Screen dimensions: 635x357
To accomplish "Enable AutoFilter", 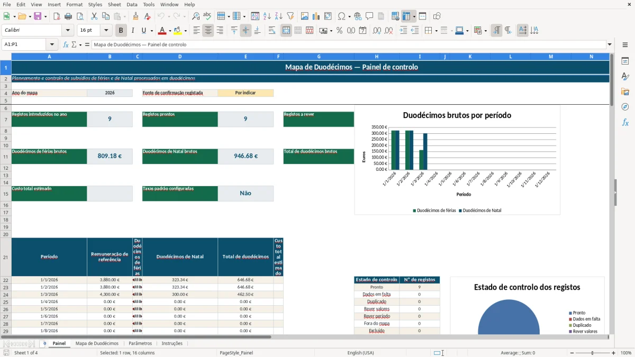I will [x=291, y=16].
